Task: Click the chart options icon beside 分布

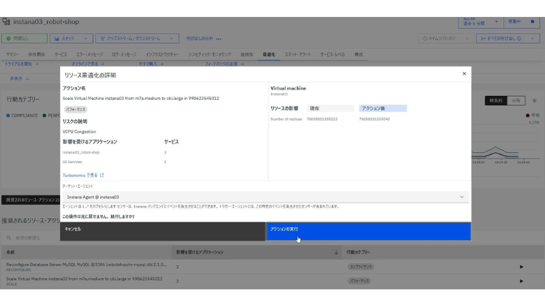Action: (x=535, y=101)
